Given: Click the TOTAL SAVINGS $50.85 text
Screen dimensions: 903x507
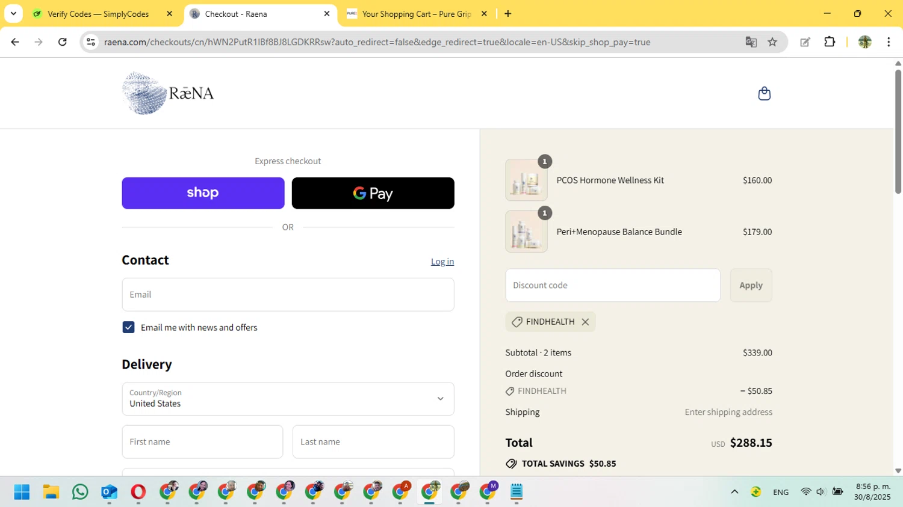Looking at the screenshot, I should tap(568, 464).
